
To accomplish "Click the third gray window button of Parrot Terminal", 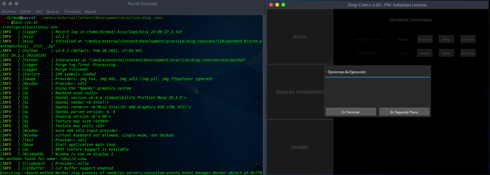I will tap(16, 4).
